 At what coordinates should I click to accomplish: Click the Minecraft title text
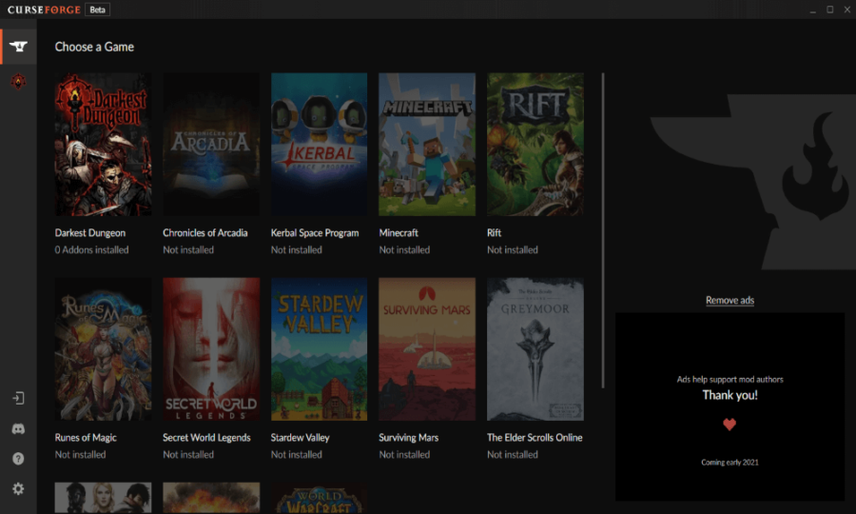(x=399, y=232)
